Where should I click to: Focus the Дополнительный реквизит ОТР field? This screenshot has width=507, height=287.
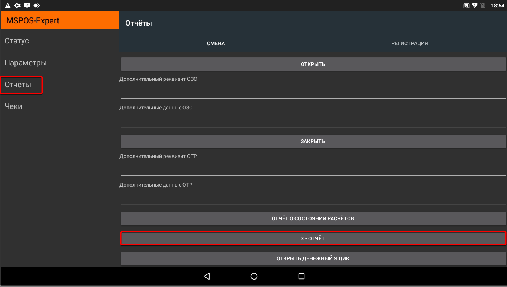[x=313, y=168]
